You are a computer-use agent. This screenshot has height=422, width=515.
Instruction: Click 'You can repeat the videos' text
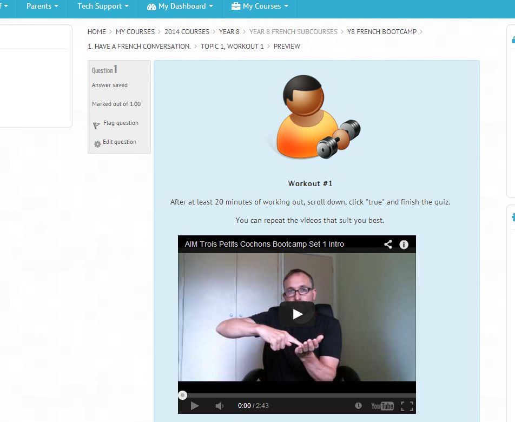(310, 220)
